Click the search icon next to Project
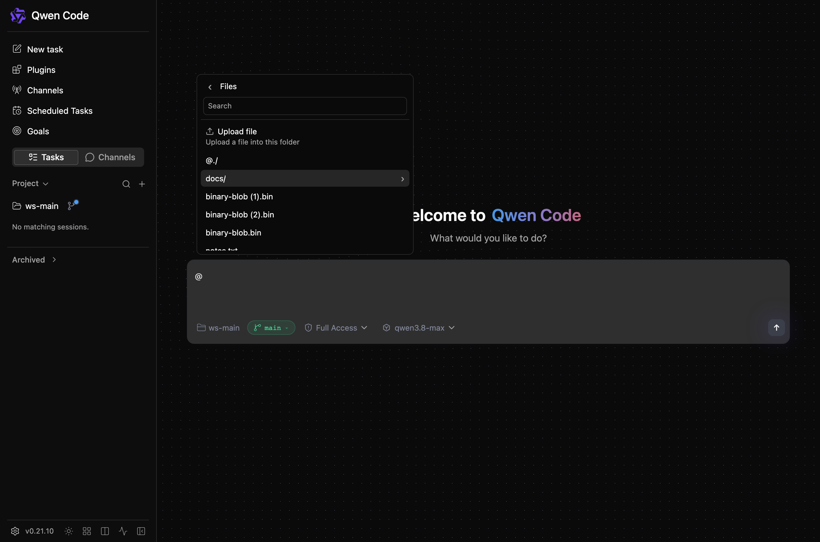The height and width of the screenshot is (542, 820). point(126,184)
